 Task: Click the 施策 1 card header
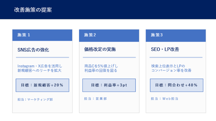click(x=42, y=35)
